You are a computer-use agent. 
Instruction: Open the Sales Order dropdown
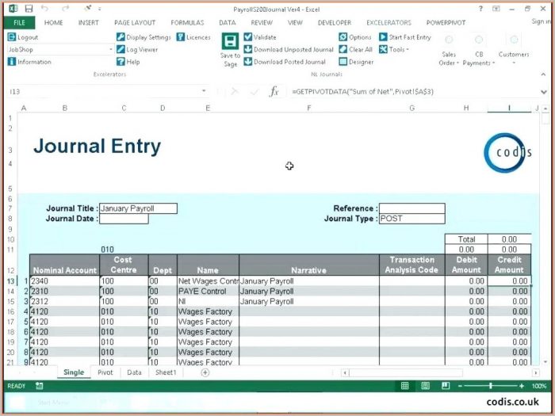[x=449, y=50]
